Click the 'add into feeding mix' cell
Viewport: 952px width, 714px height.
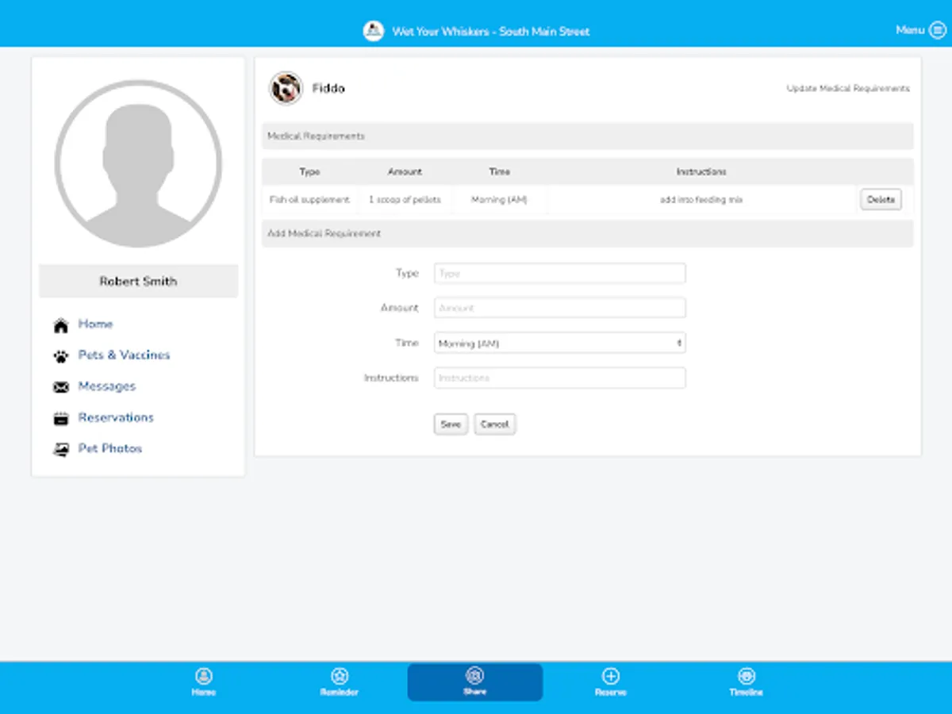[701, 200]
